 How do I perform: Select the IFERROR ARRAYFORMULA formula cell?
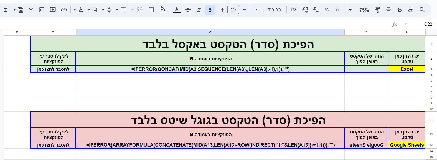pos(210,145)
